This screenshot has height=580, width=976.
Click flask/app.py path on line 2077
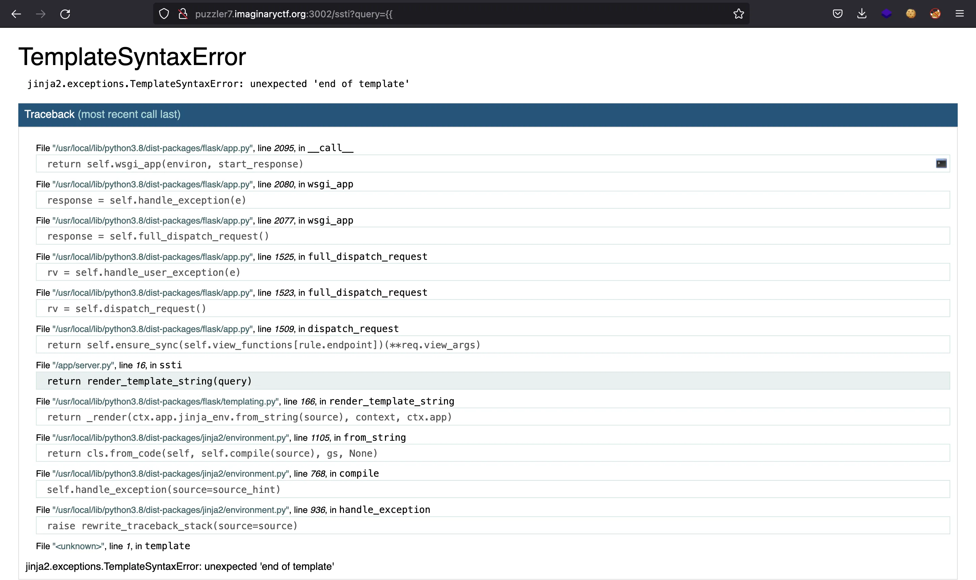[x=152, y=221]
